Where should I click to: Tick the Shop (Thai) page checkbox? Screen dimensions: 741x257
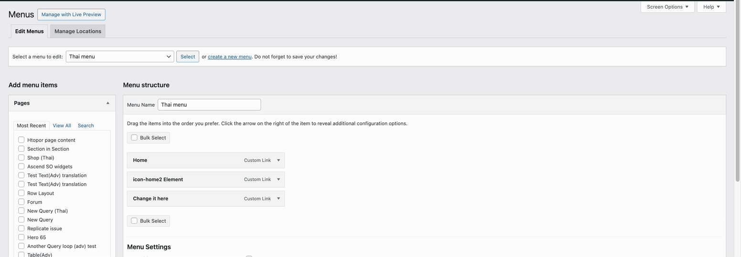click(21, 158)
